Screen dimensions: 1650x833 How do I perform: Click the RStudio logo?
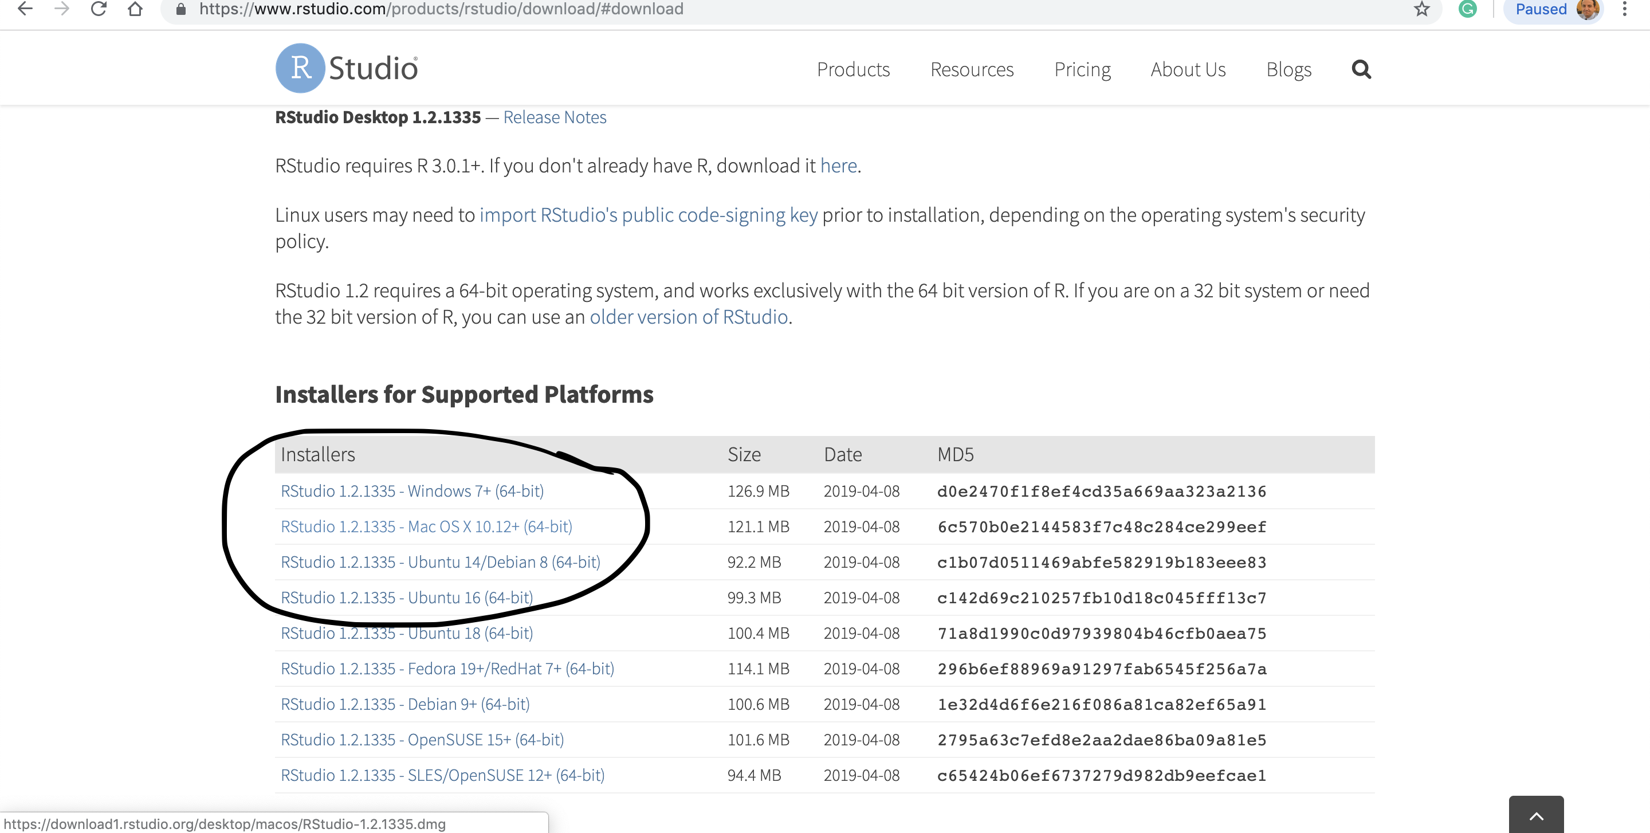coord(347,68)
